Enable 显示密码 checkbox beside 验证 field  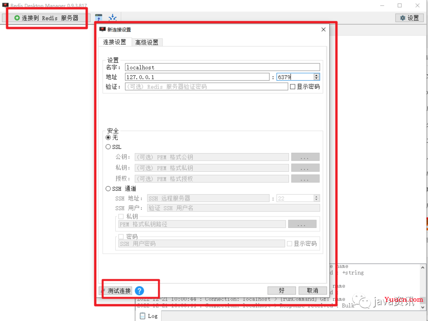pos(292,87)
